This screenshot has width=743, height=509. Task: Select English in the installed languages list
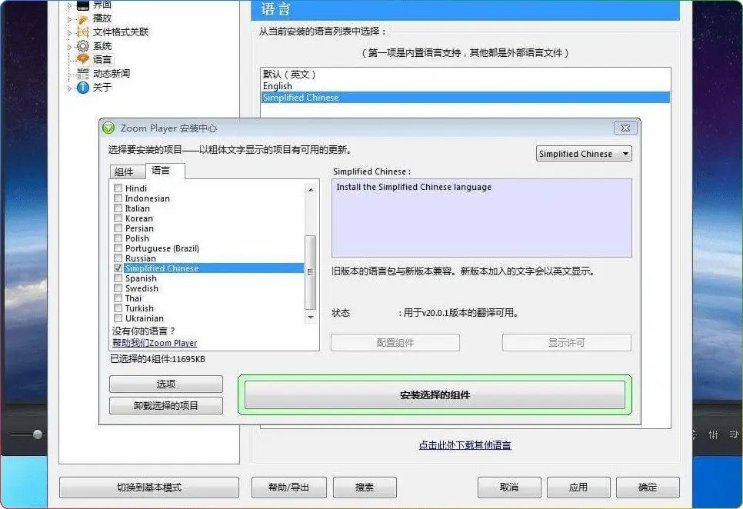click(465, 85)
